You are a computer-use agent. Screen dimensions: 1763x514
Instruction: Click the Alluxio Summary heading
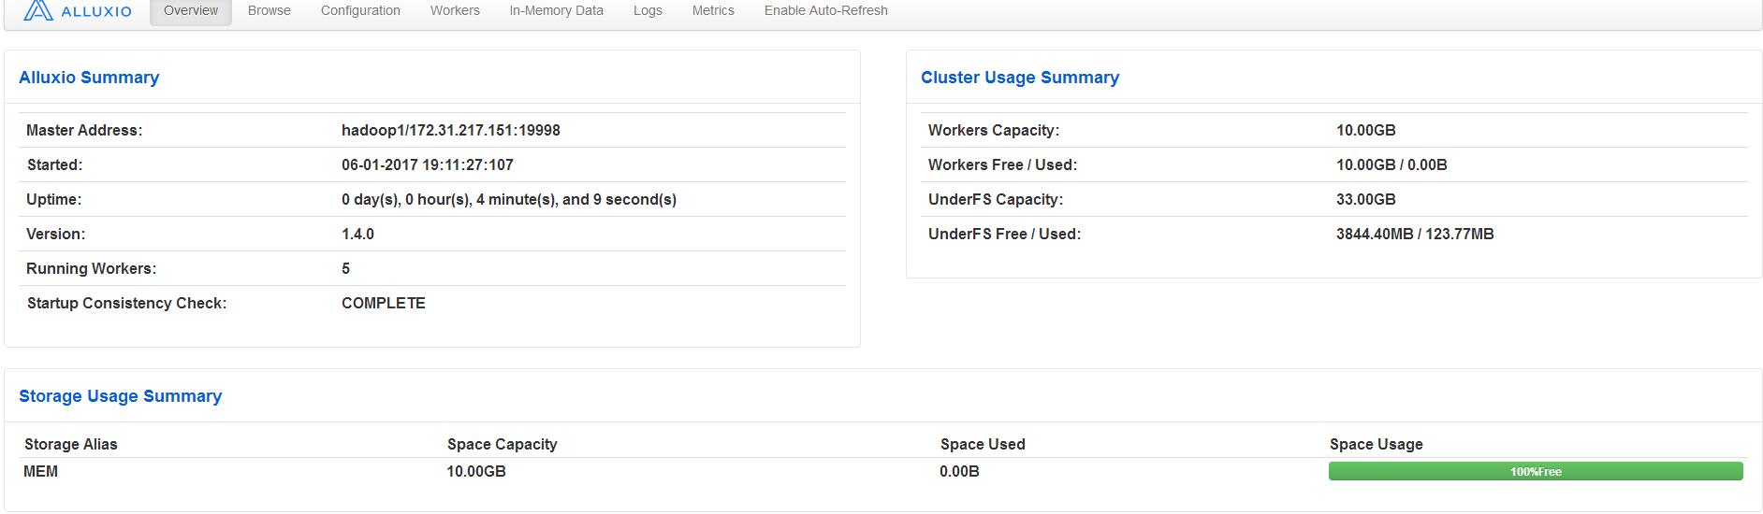[x=89, y=78]
